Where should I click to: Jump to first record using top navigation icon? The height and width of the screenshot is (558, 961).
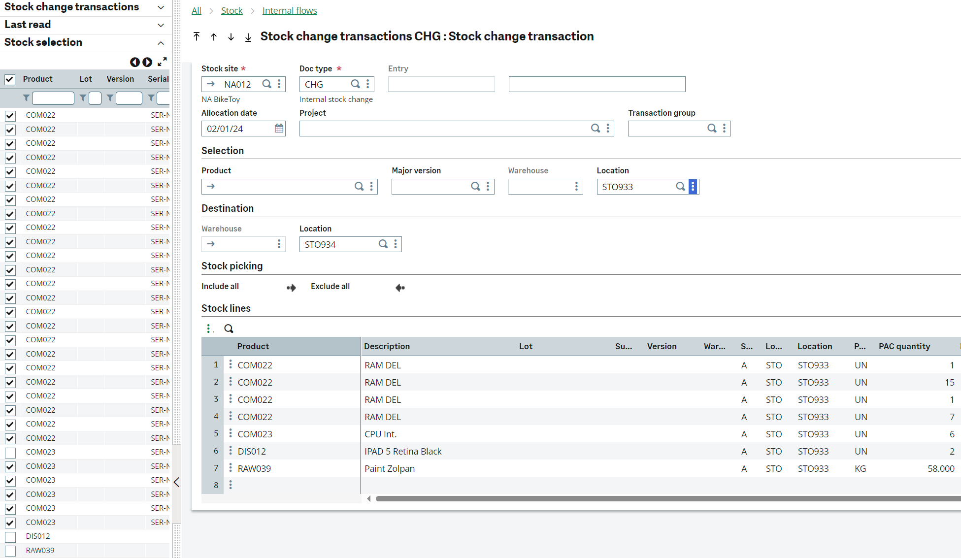pyautogui.click(x=197, y=36)
